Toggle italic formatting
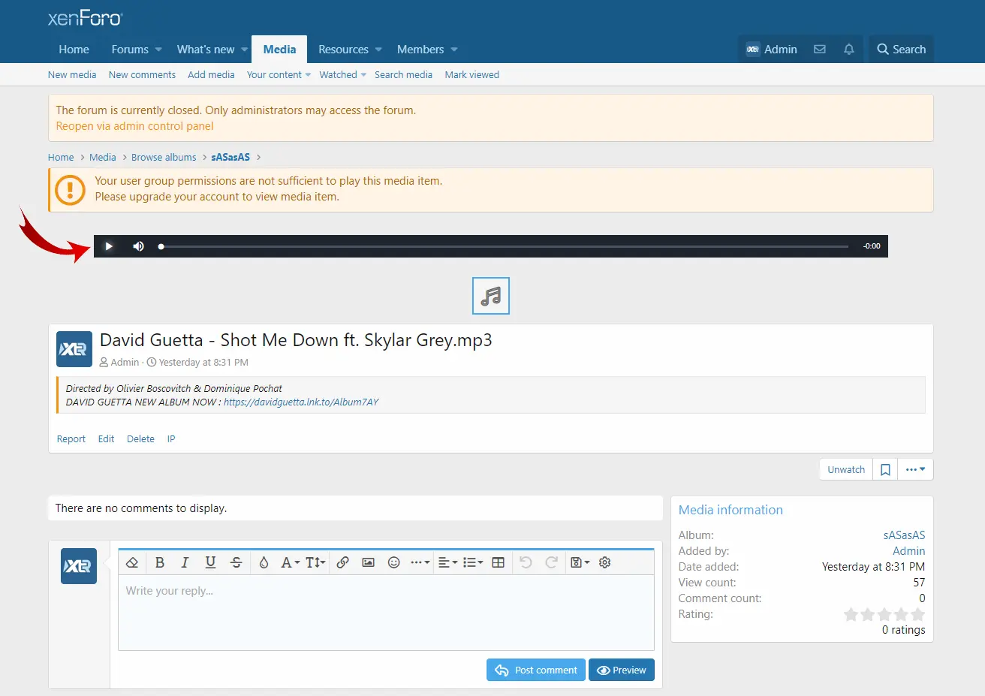This screenshot has height=696, width=985. [x=185, y=562]
